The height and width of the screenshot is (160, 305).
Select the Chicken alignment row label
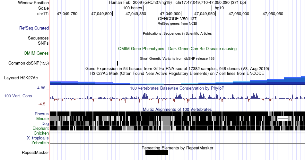[x=41, y=133]
